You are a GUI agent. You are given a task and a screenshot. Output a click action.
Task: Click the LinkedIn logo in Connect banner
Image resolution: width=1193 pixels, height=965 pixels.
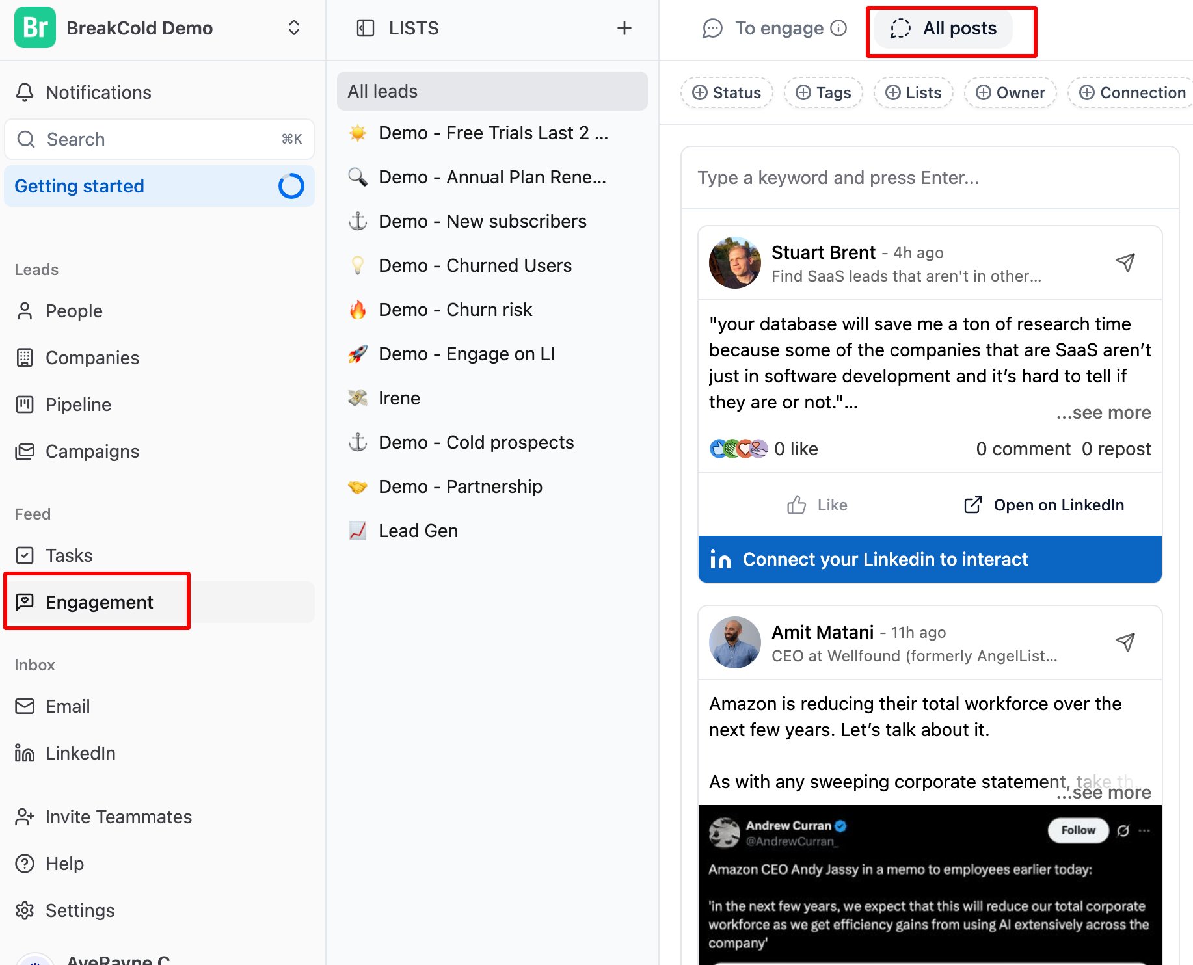click(x=720, y=559)
